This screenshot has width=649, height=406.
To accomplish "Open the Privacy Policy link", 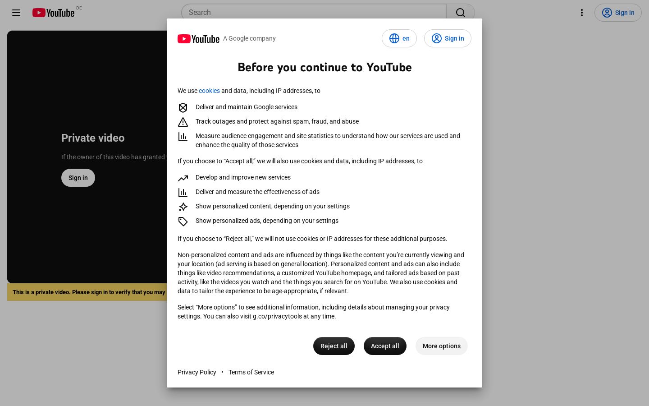I will pyautogui.click(x=197, y=372).
